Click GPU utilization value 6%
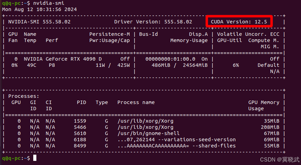This screenshot has height=165, width=301. [x=236, y=65]
